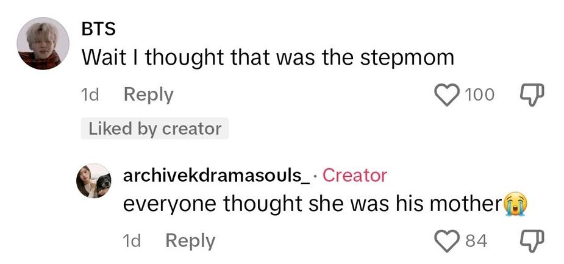The image size is (564, 264).
Task: Tap the Liked by creator badge
Action: click(154, 129)
